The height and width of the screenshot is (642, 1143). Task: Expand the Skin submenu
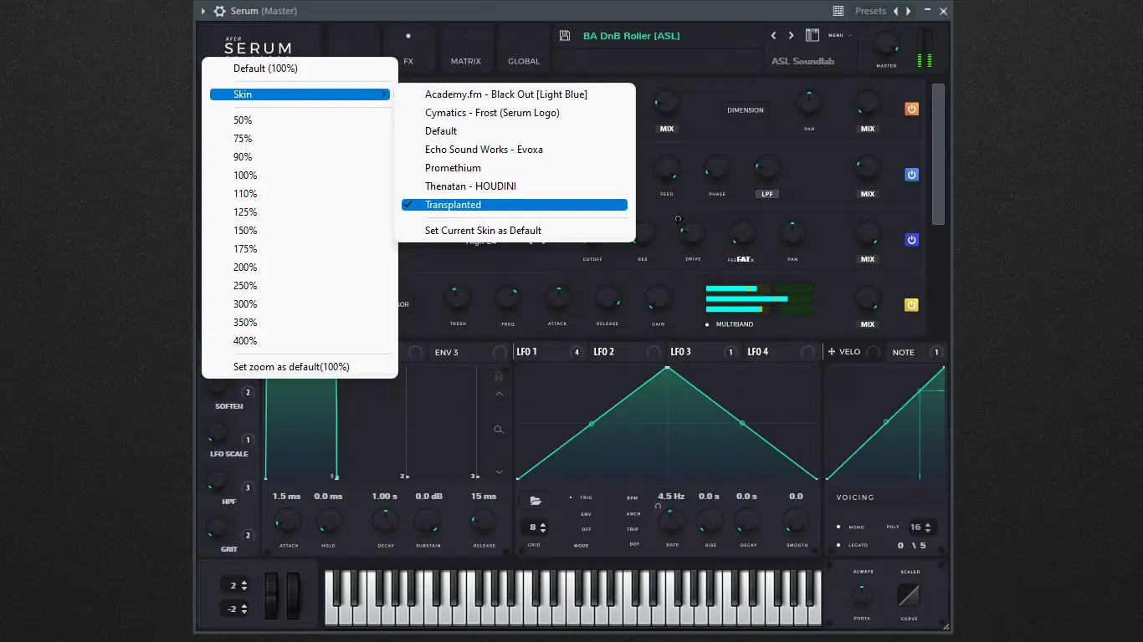tap(300, 94)
